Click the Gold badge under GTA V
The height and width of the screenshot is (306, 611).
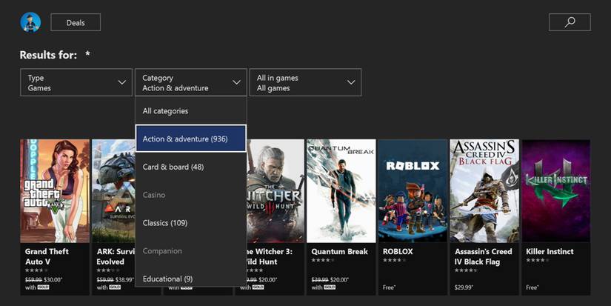pyautogui.click(x=43, y=287)
